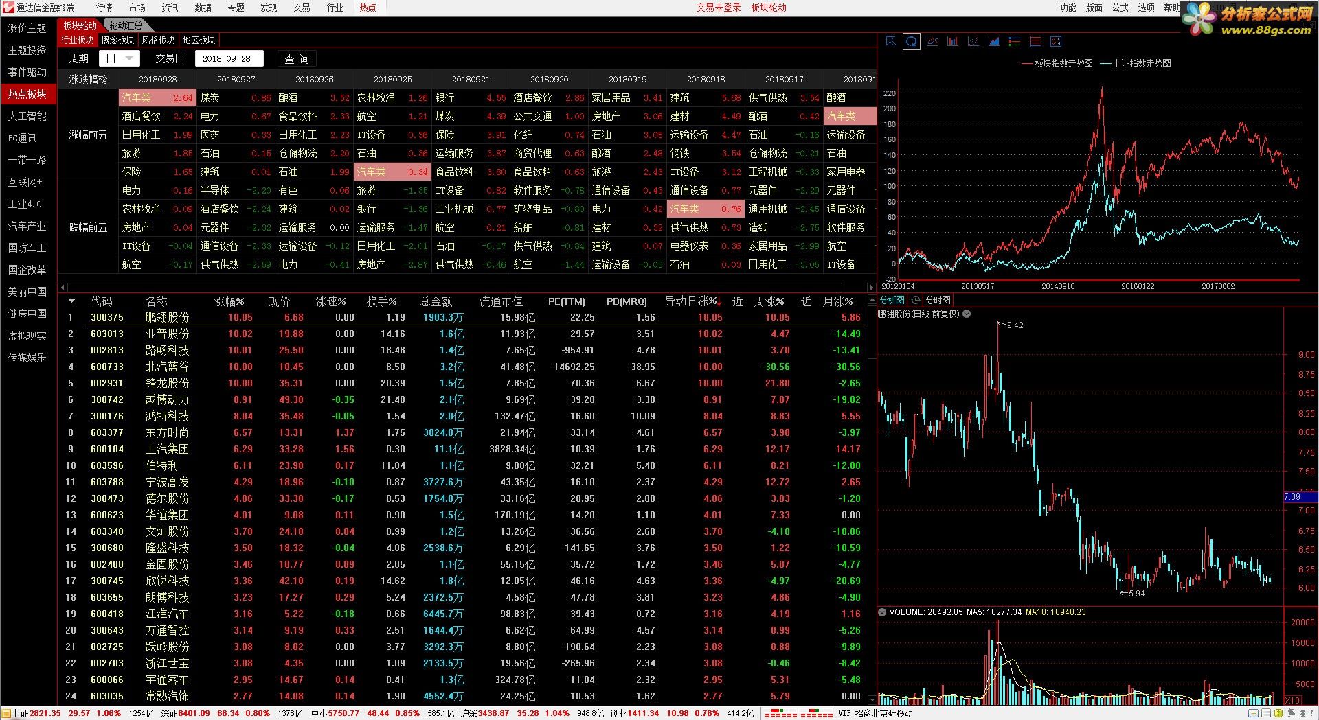The height and width of the screenshot is (720, 1319).
Task: Open the 市场 menu
Action: click(x=137, y=8)
